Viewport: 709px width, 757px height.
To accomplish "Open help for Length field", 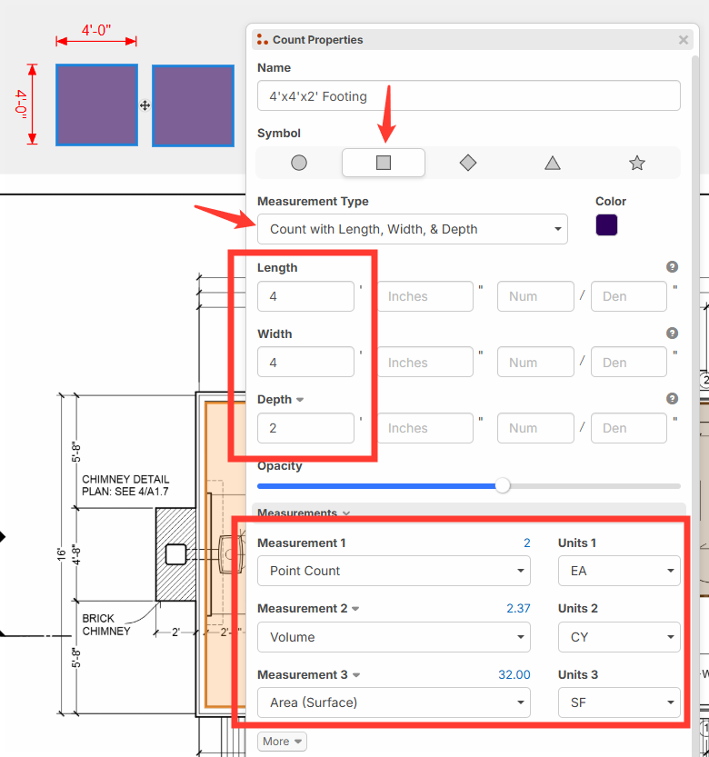I will (672, 267).
